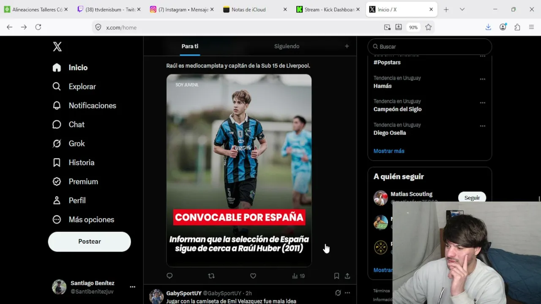Switch to Siguiendo tab

(287, 46)
